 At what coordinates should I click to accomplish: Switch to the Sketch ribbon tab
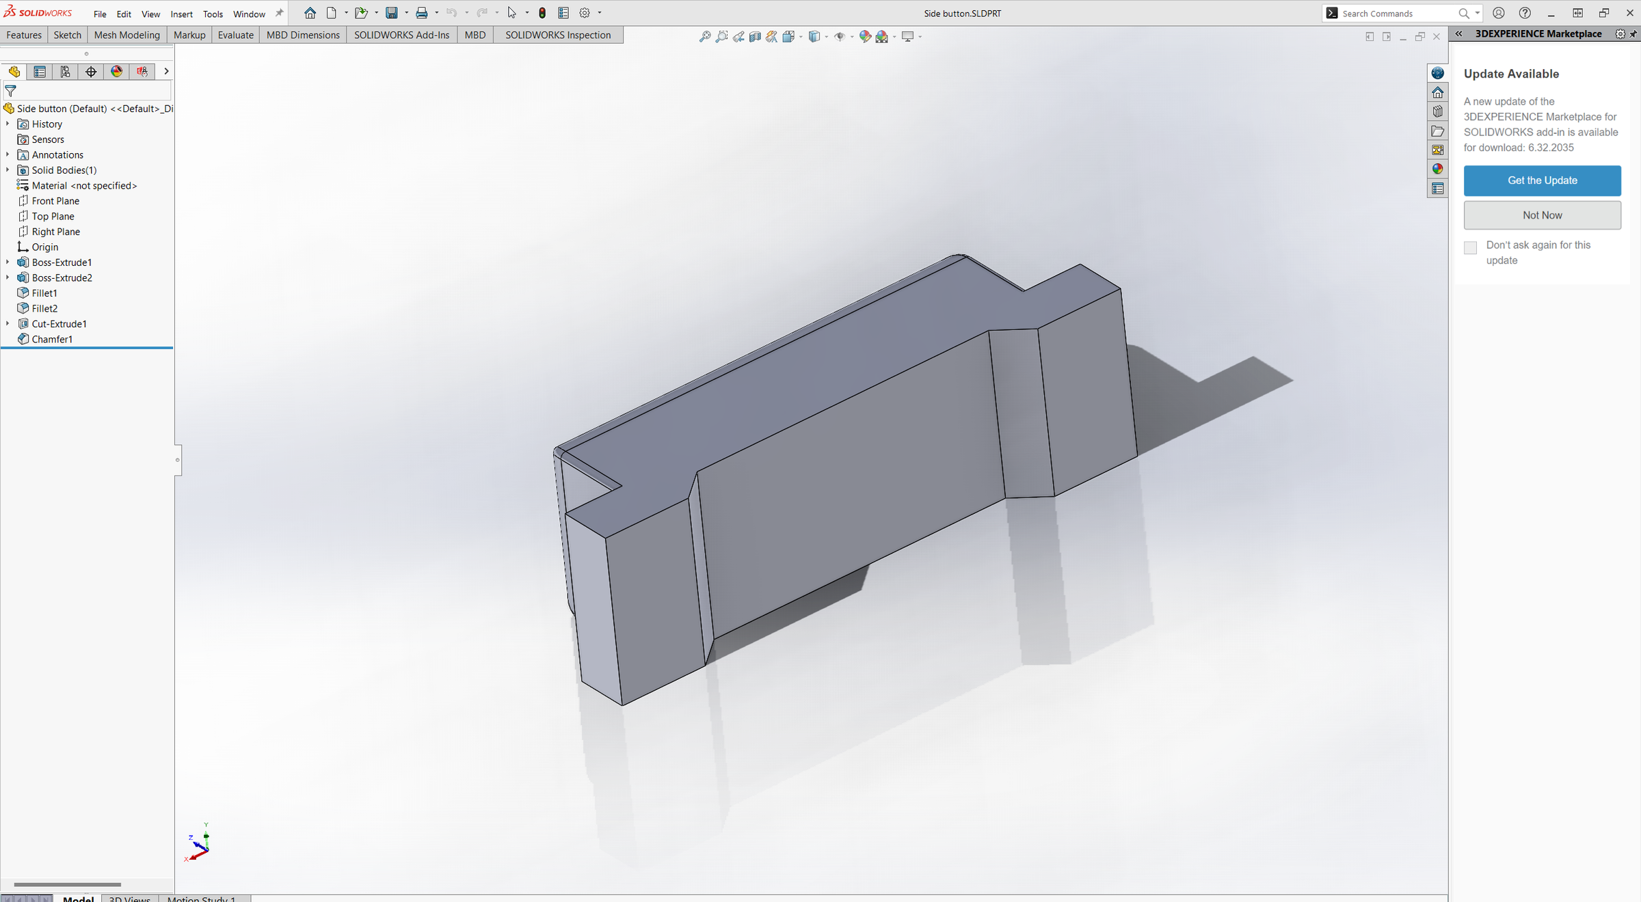67,35
